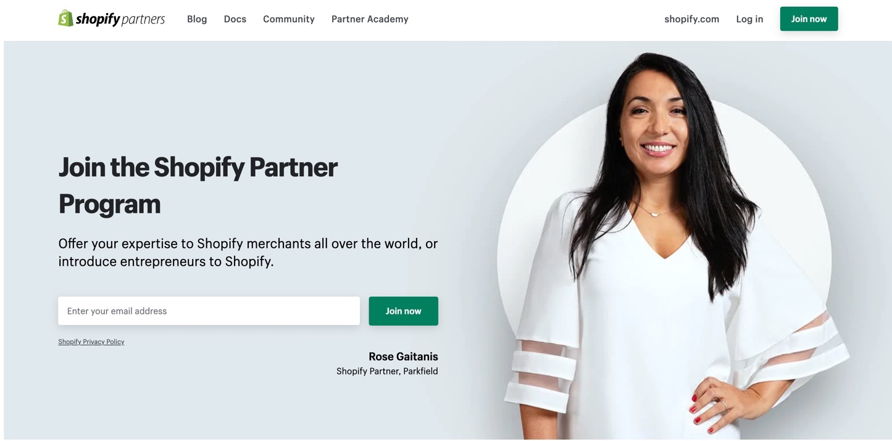The image size is (892, 441).
Task: Open the Shopify Privacy Policy link
Action: point(91,342)
